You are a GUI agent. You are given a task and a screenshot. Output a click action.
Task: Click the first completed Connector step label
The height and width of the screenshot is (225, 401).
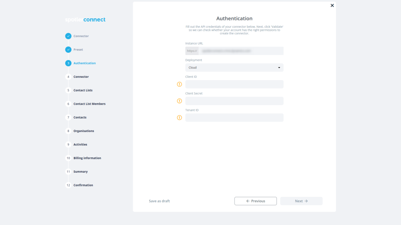tap(81, 36)
